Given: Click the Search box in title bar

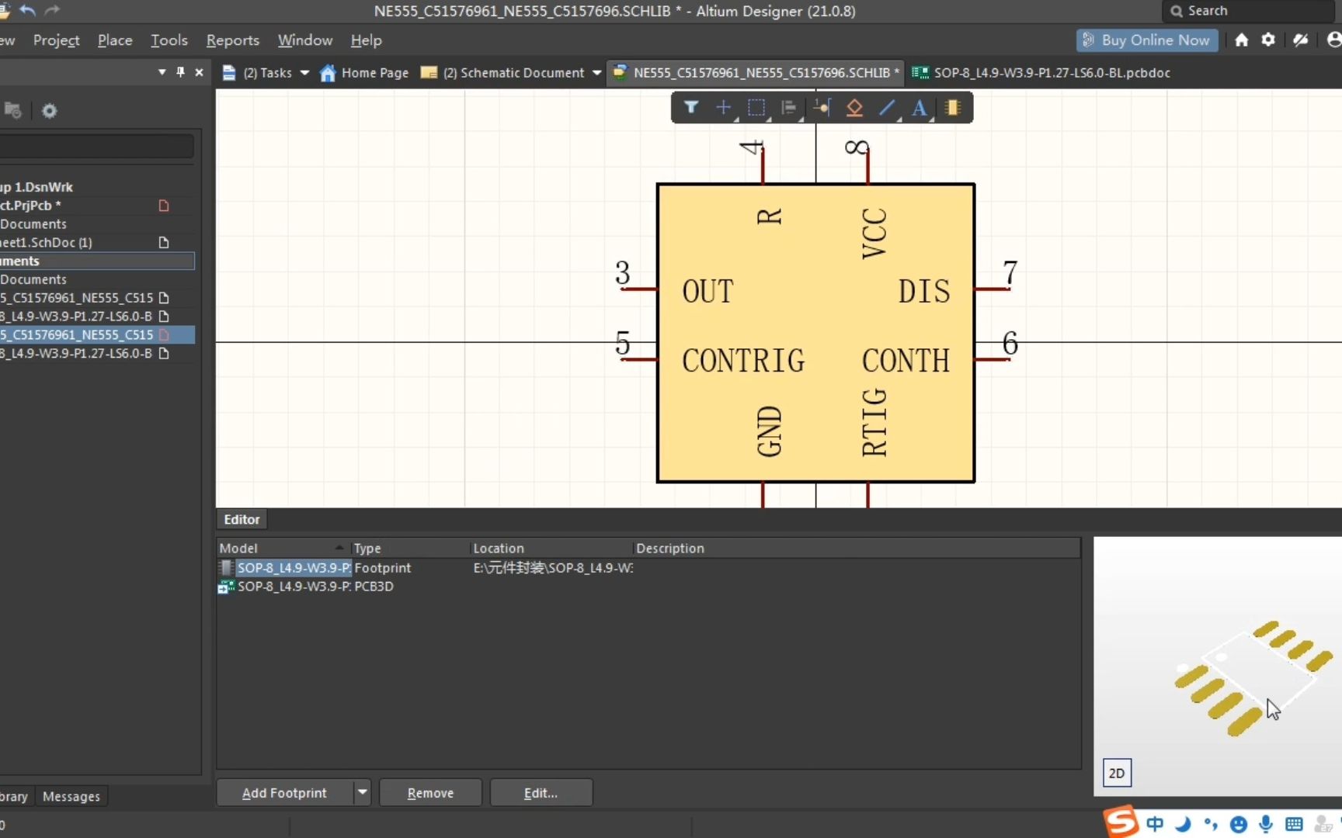Looking at the screenshot, I should click(x=1247, y=11).
